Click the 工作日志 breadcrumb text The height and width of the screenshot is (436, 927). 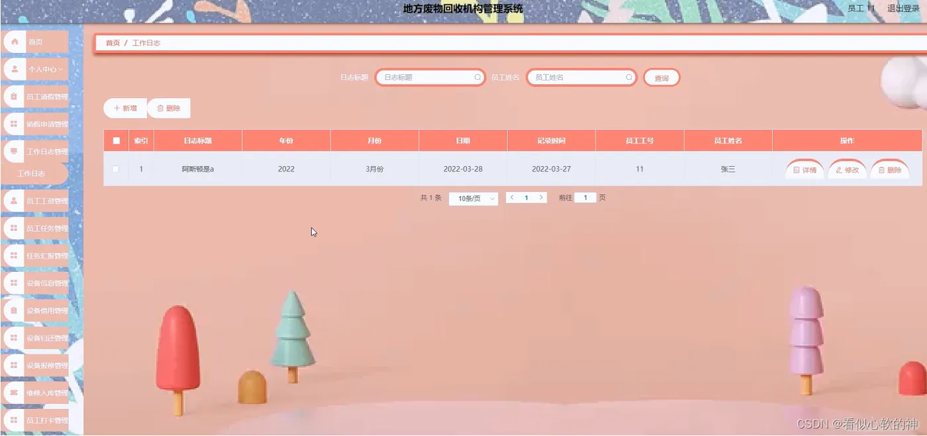(x=146, y=43)
